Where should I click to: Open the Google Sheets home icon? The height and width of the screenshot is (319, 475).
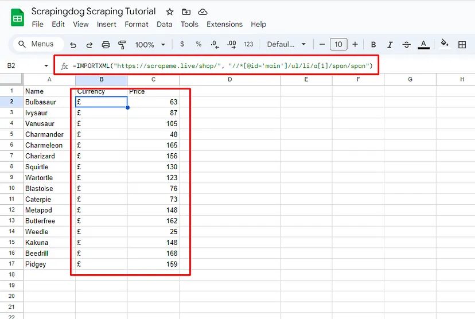(x=17, y=18)
